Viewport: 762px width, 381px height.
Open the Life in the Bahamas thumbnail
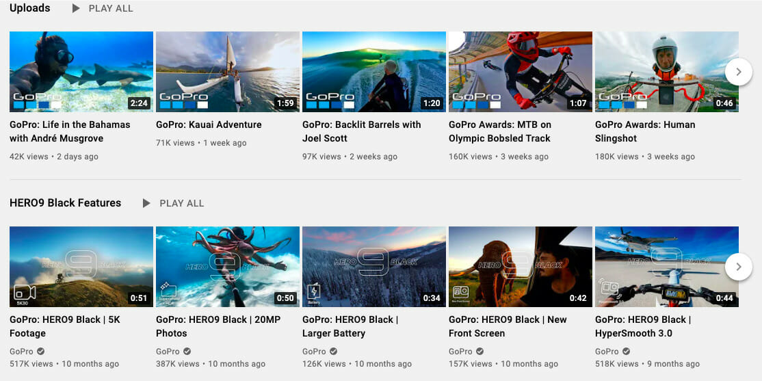(x=81, y=72)
